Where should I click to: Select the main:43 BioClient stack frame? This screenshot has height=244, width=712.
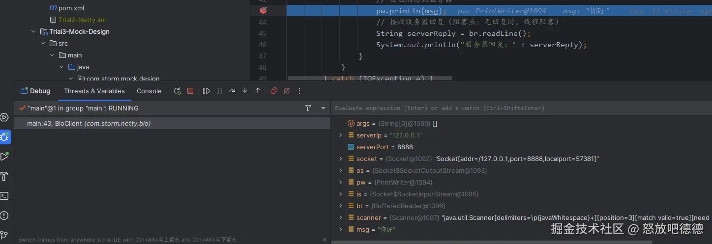click(172, 123)
